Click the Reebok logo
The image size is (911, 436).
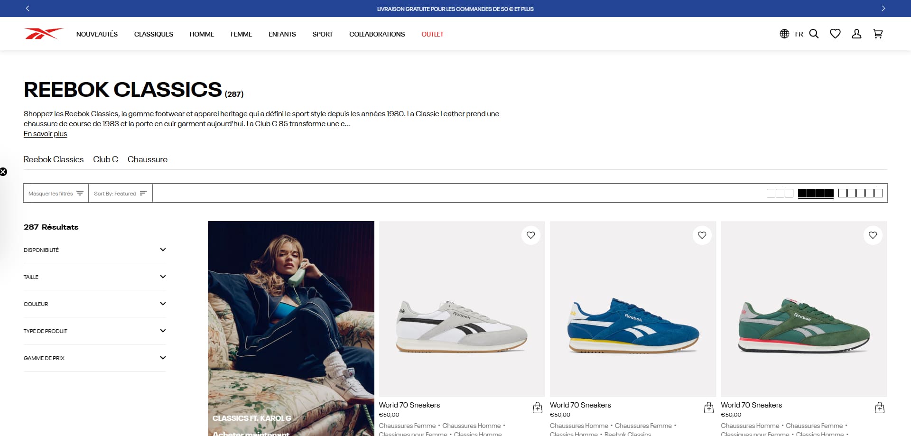click(43, 34)
